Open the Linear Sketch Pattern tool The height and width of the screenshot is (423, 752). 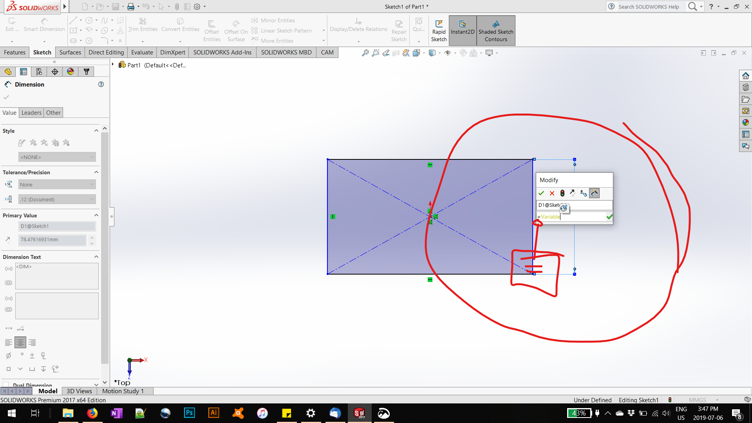pyautogui.click(x=286, y=30)
